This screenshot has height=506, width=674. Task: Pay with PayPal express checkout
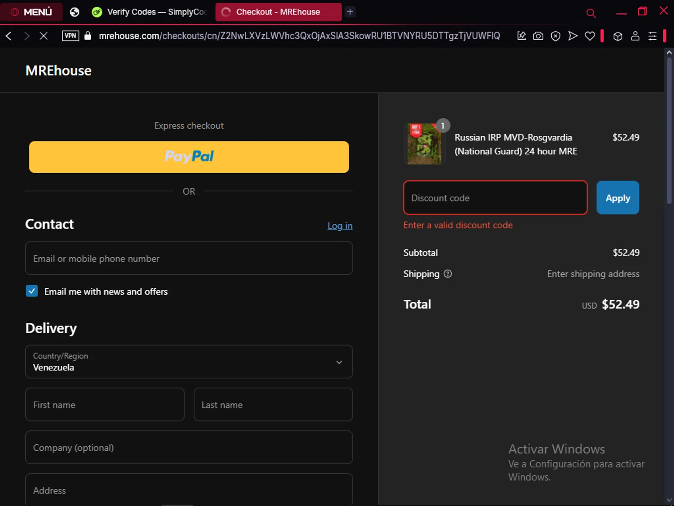pos(189,157)
